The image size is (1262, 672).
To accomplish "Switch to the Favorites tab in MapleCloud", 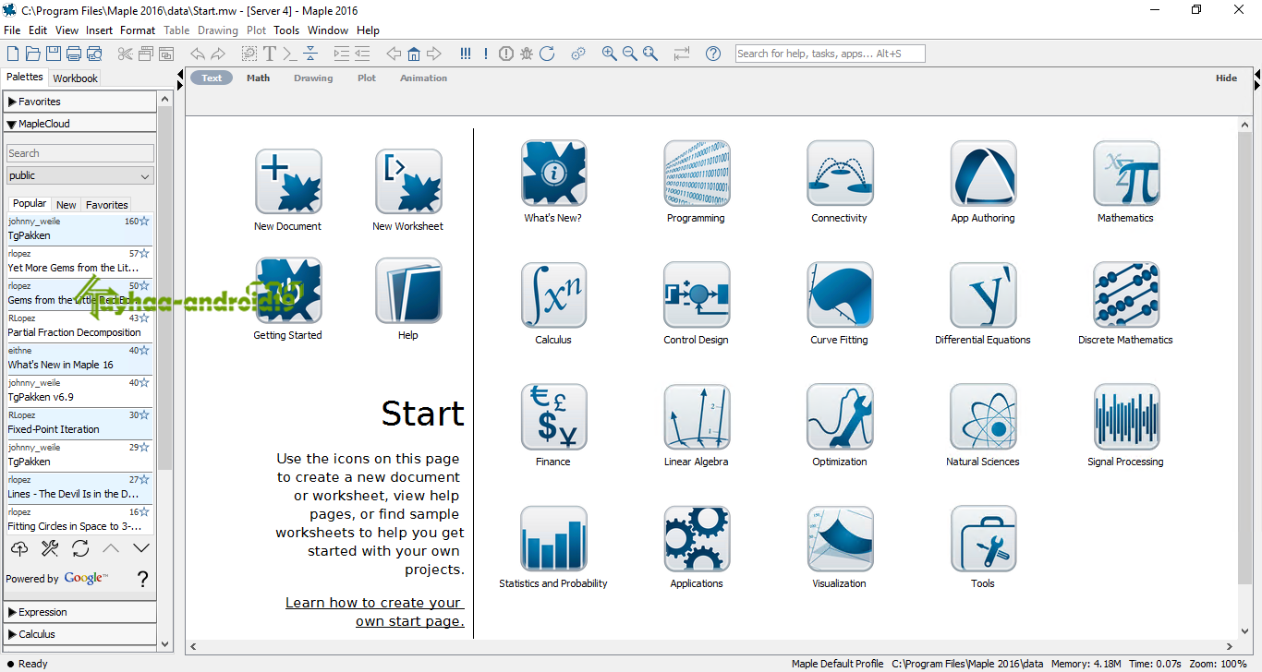I will click(107, 205).
